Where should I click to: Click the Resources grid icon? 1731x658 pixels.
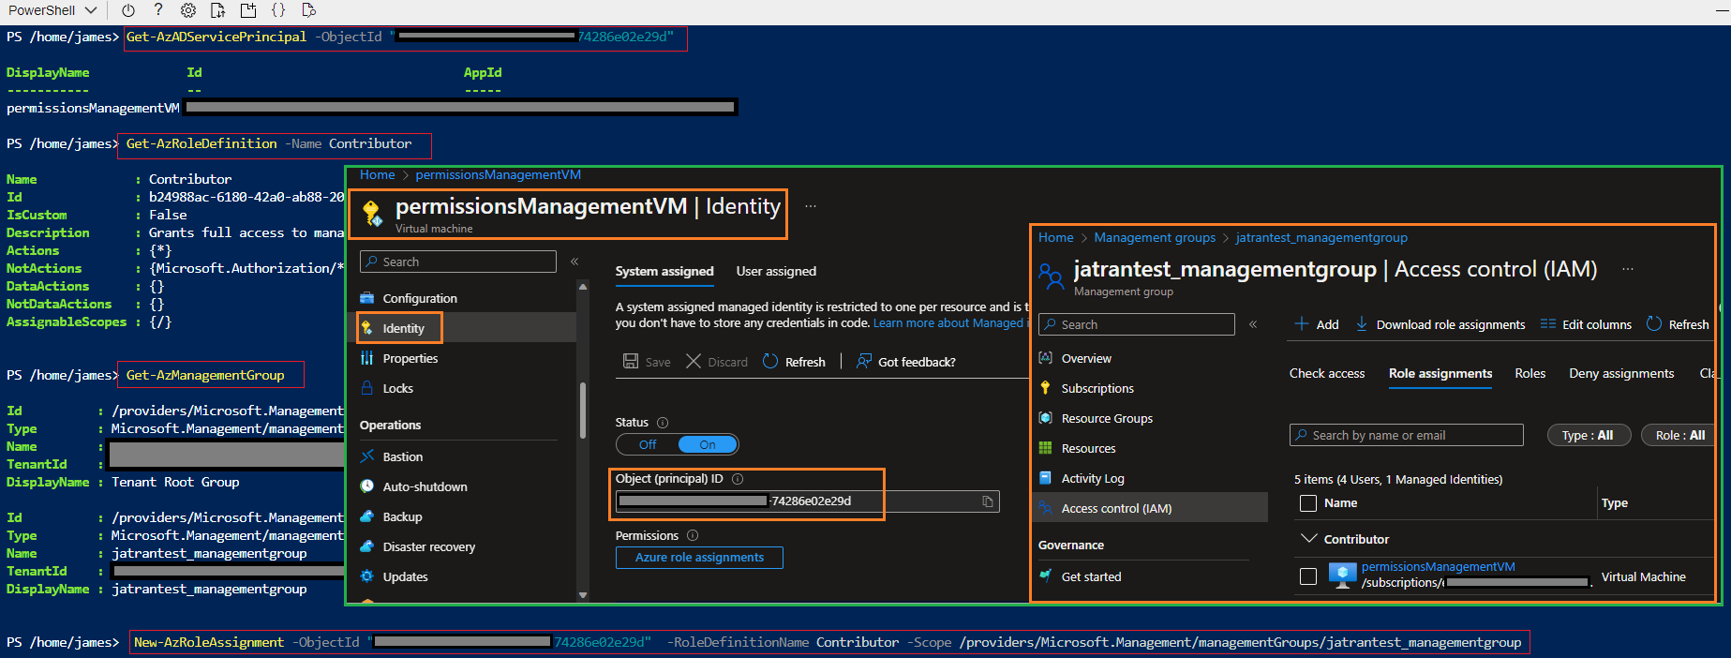tap(1046, 448)
